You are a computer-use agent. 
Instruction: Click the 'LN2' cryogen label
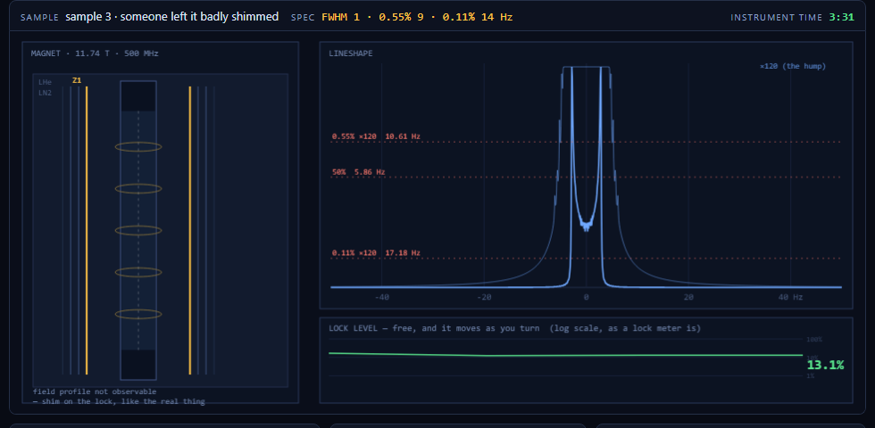(x=46, y=93)
